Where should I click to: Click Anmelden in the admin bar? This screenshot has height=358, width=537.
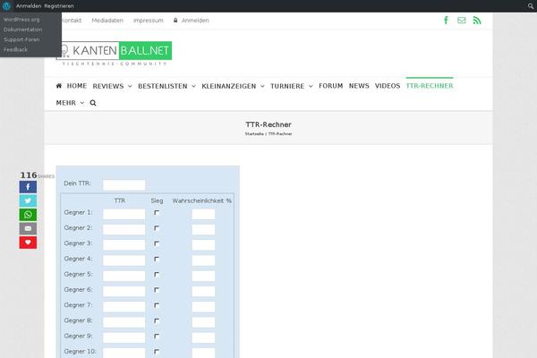click(x=29, y=6)
